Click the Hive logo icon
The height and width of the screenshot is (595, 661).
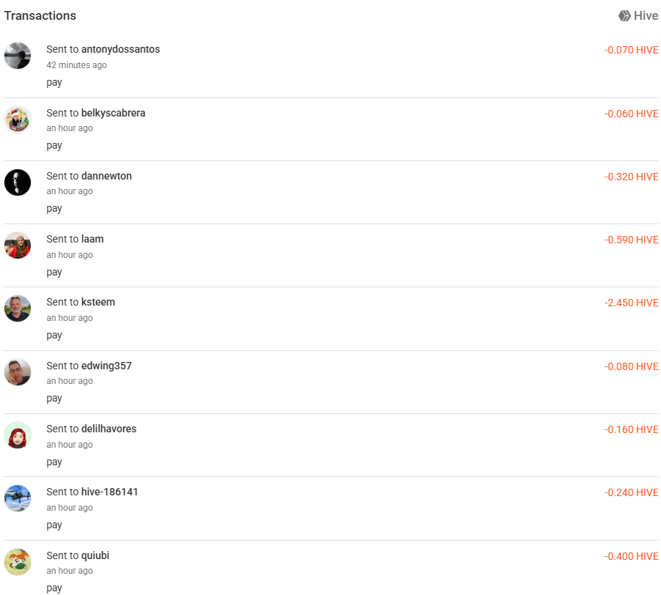pyautogui.click(x=624, y=15)
